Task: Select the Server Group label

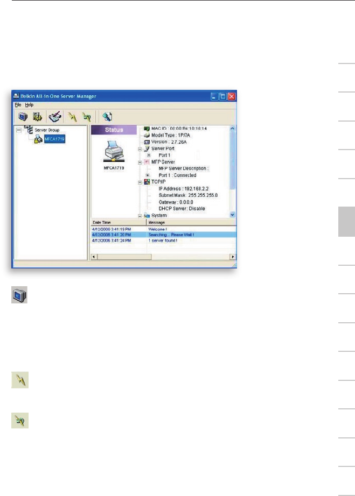Action: pyautogui.click(x=47, y=130)
